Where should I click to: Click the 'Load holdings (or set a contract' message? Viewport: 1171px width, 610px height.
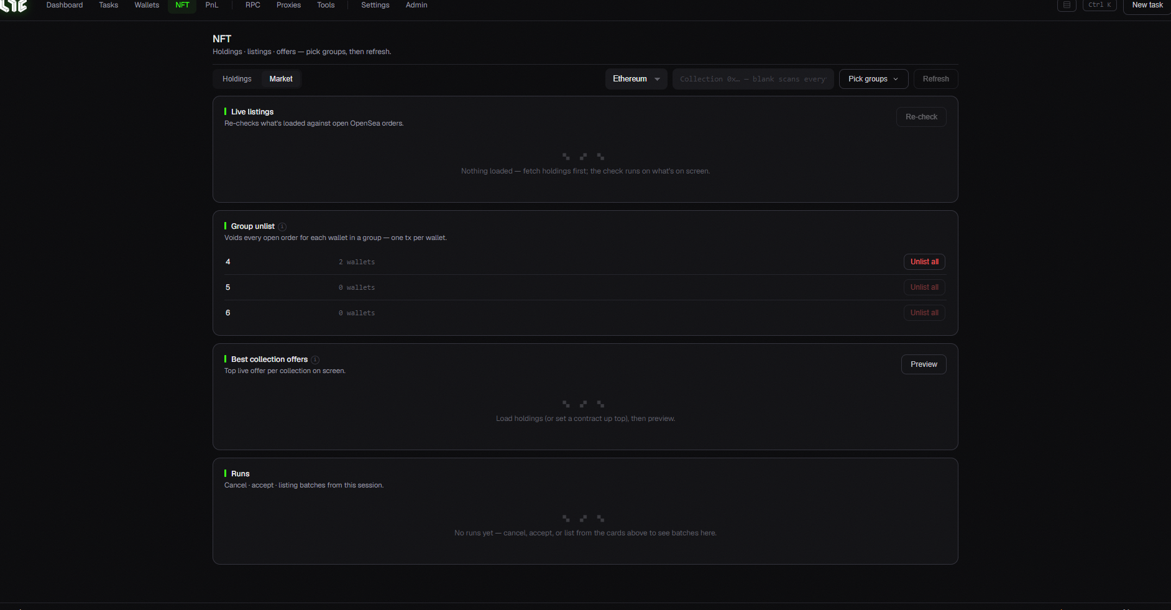tap(585, 418)
